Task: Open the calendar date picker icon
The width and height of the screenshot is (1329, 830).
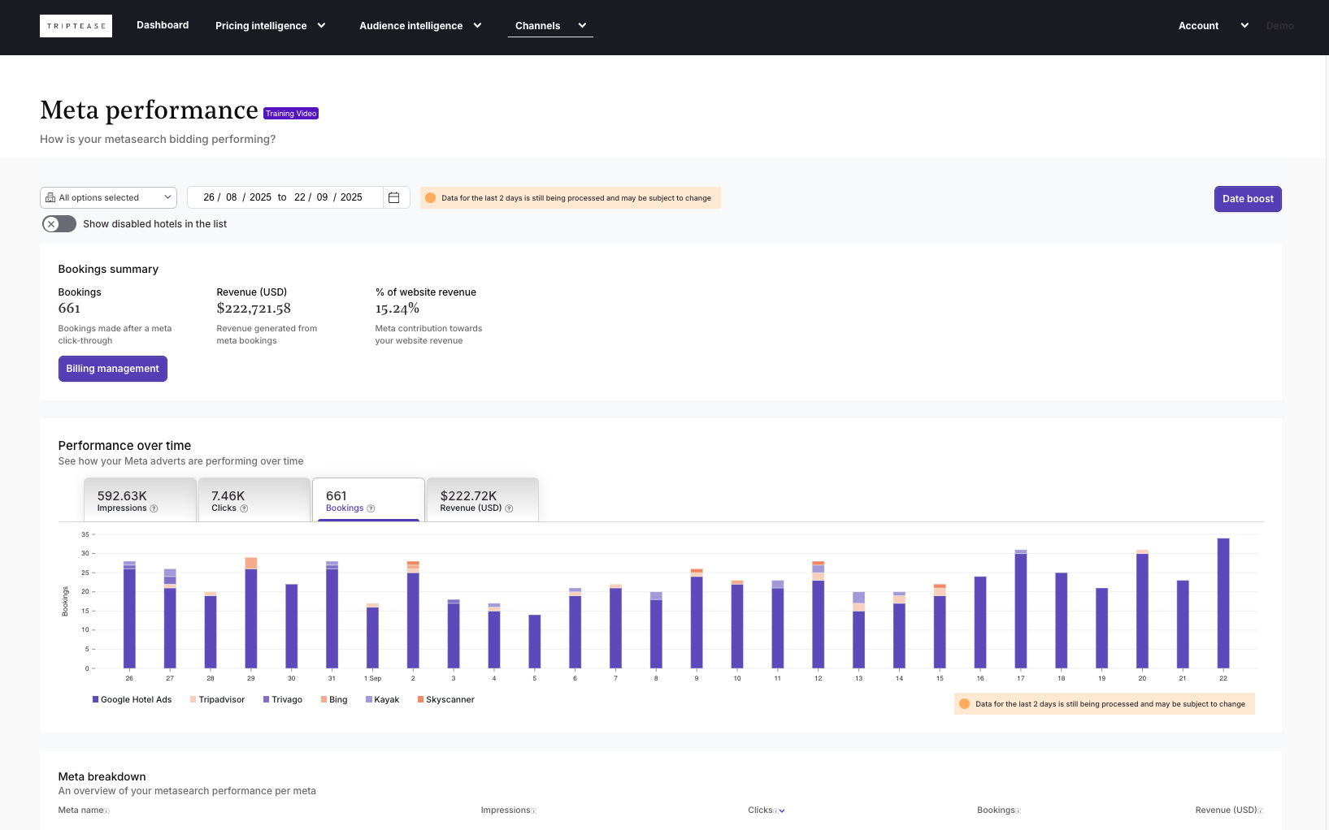Action: pyautogui.click(x=394, y=197)
